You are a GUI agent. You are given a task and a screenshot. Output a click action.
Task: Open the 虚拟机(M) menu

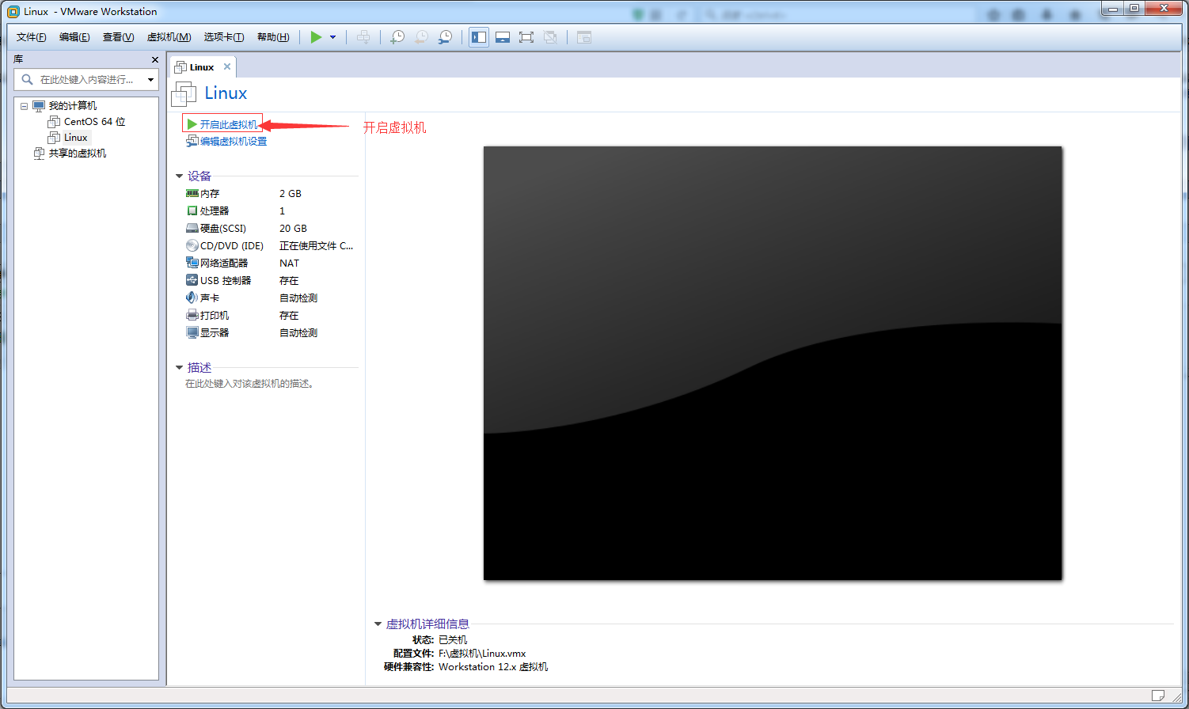click(169, 37)
